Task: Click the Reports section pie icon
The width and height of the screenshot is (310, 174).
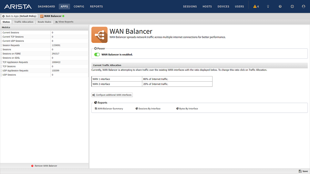Action: (96, 103)
